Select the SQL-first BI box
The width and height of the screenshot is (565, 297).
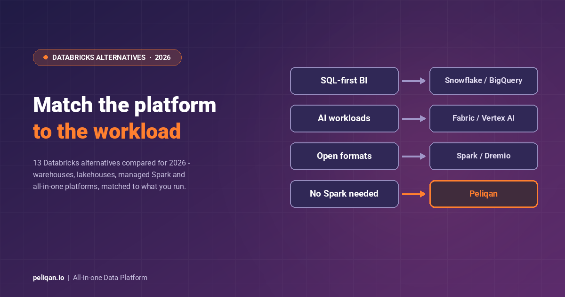(344, 81)
